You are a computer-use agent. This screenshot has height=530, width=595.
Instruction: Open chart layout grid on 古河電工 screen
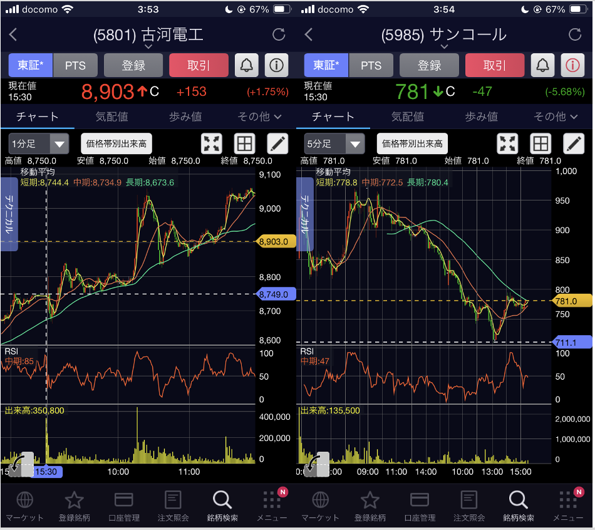pos(244,144)
